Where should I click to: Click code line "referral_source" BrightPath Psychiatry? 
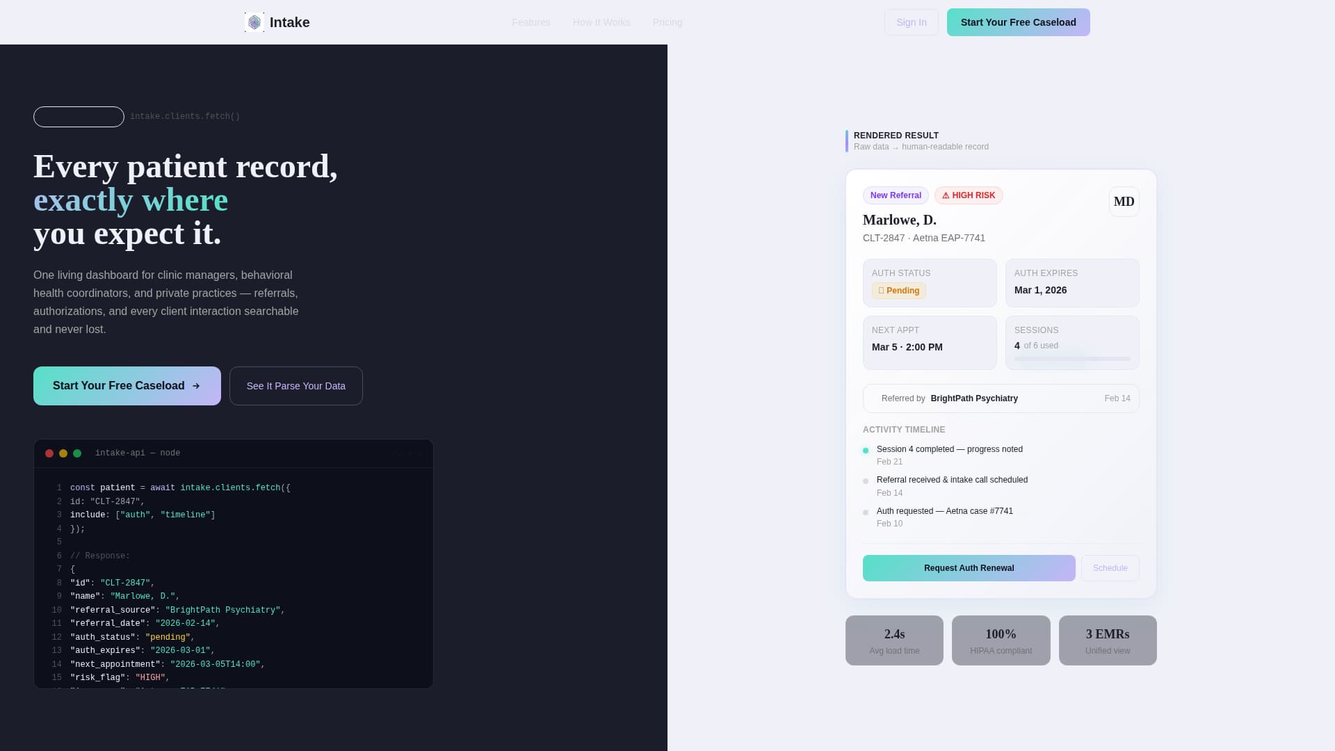tap(178, 611)
